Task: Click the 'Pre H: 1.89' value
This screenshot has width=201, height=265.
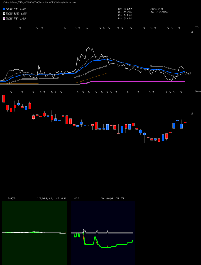Action: pyautogui.click(x=125, y=12)
